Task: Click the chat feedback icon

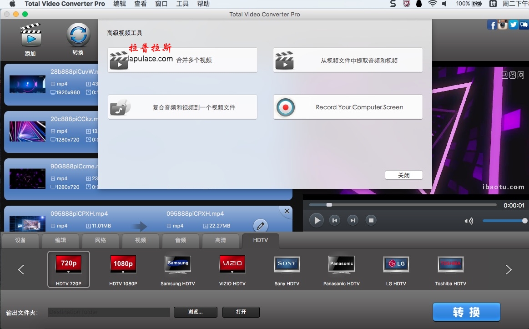Action: point(524,25)
